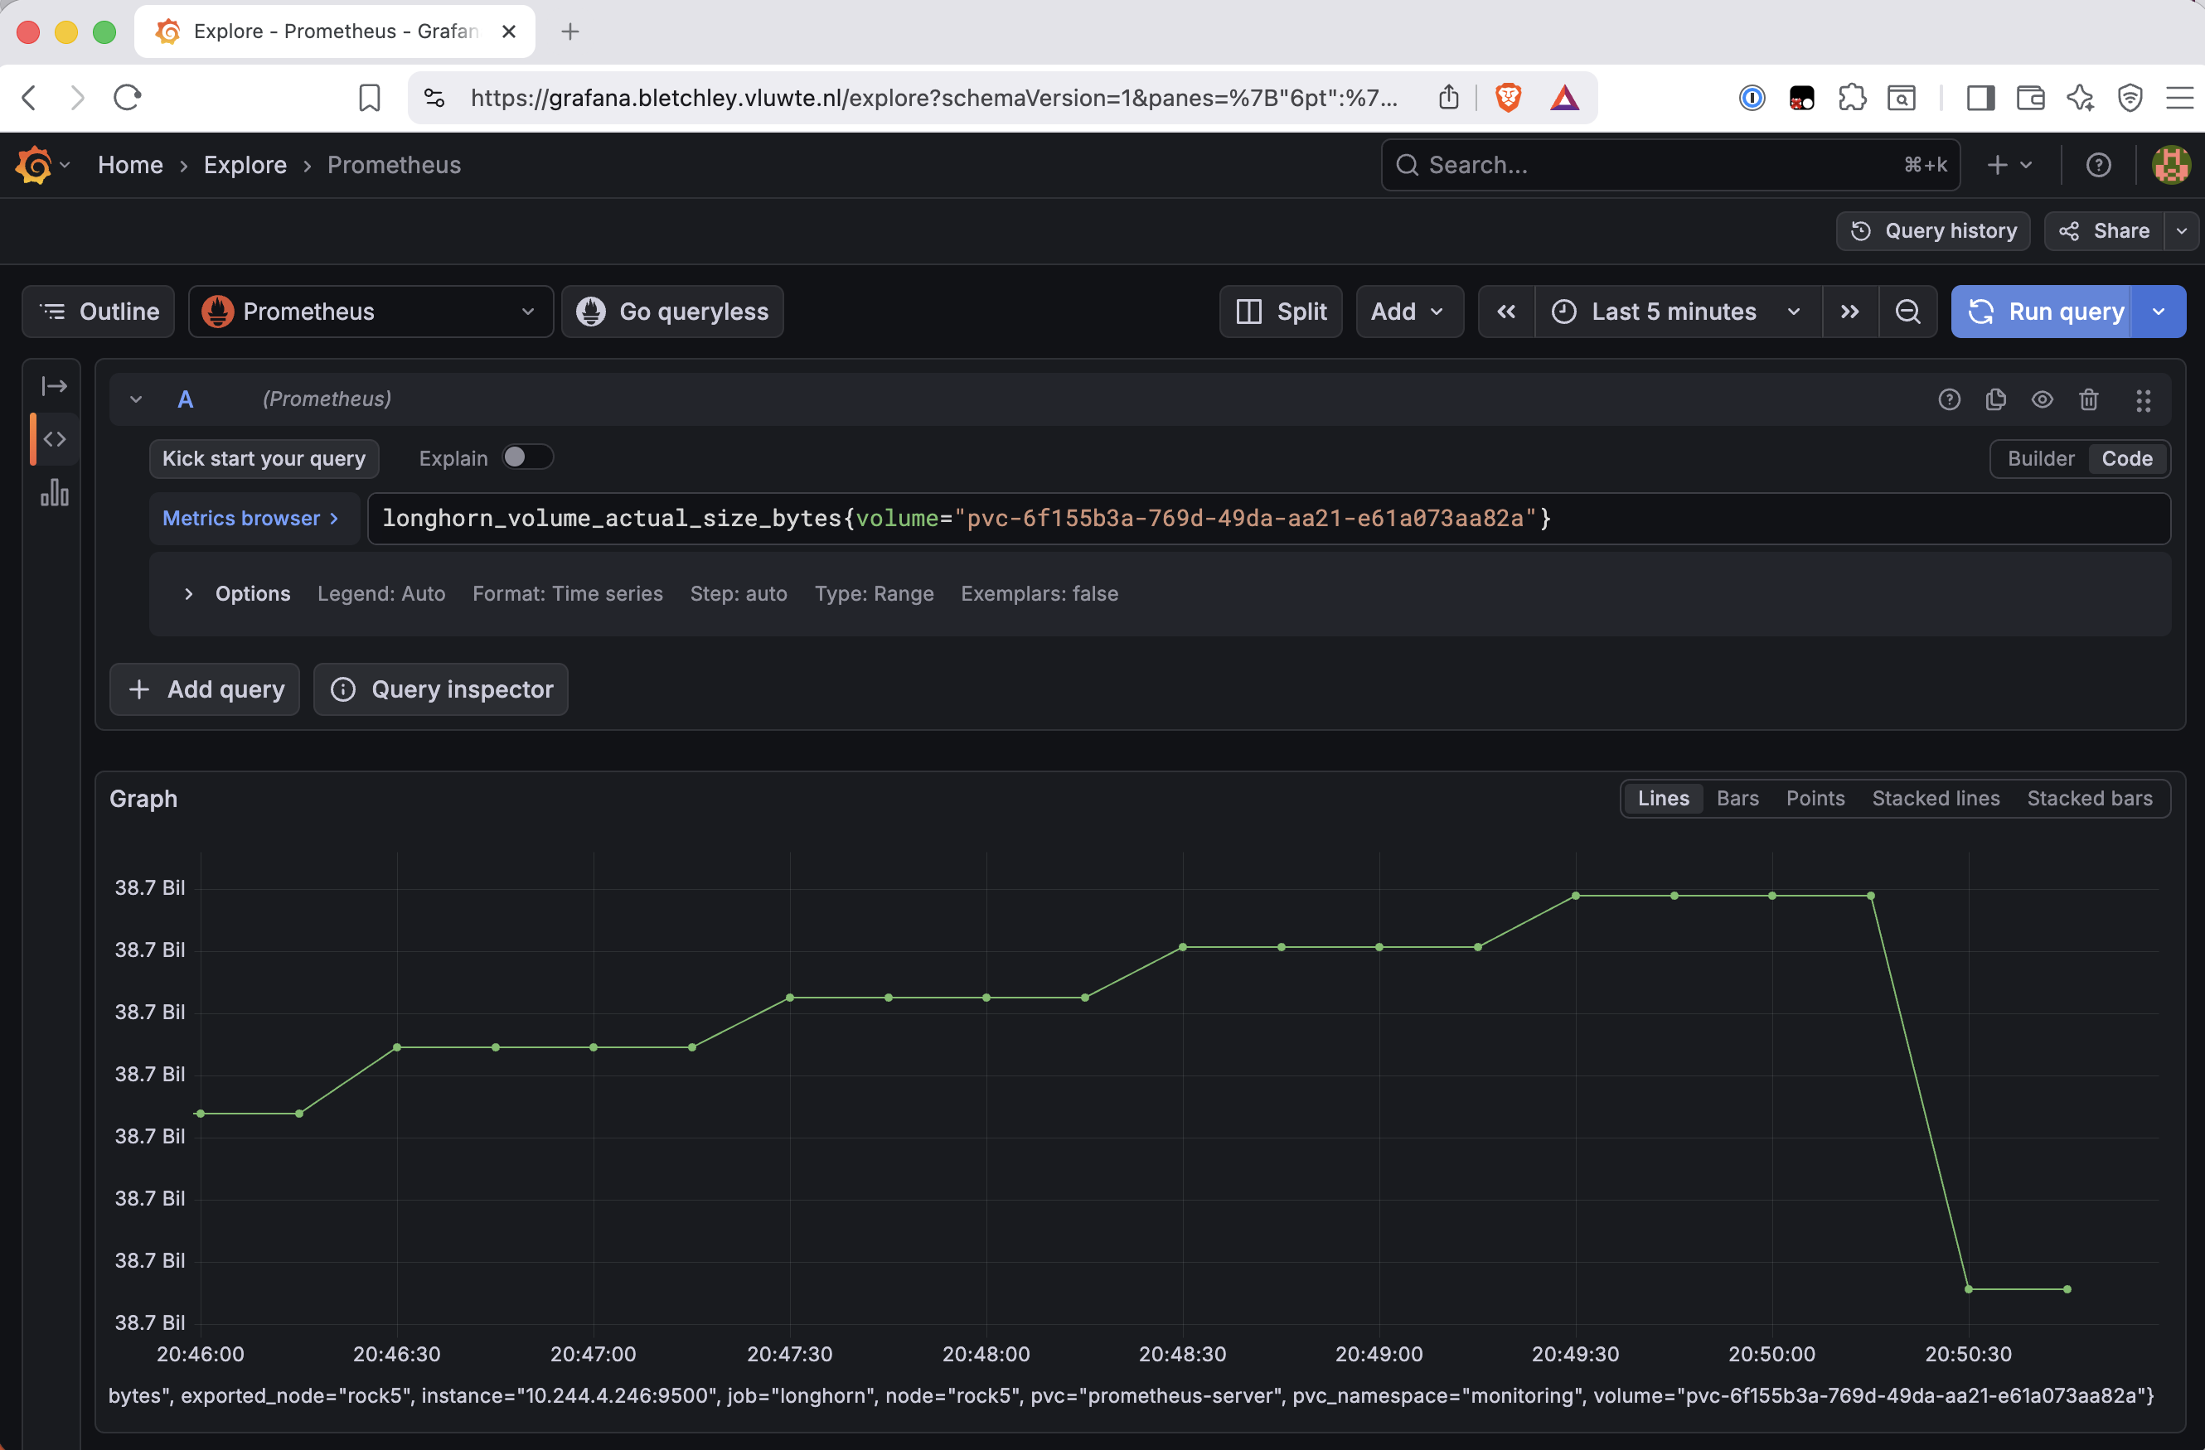Select Stacked lines graph style

tap(1936, 798)
